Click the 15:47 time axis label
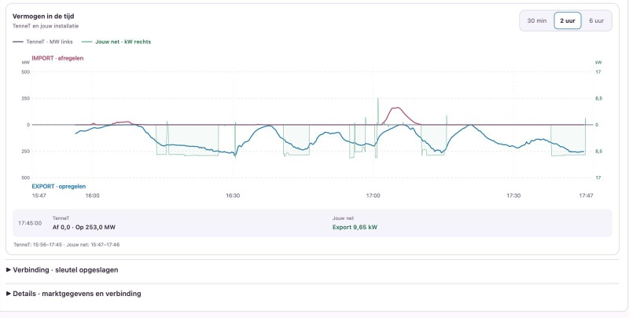Screen dimensions: 629x318 coord(39,196)
